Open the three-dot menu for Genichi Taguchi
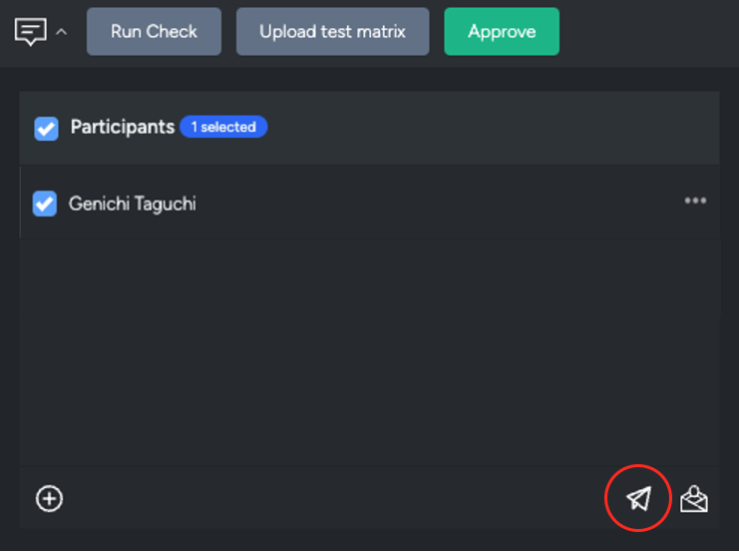The image size is (739, 552). pyautogui.click(x=695, y=201)
